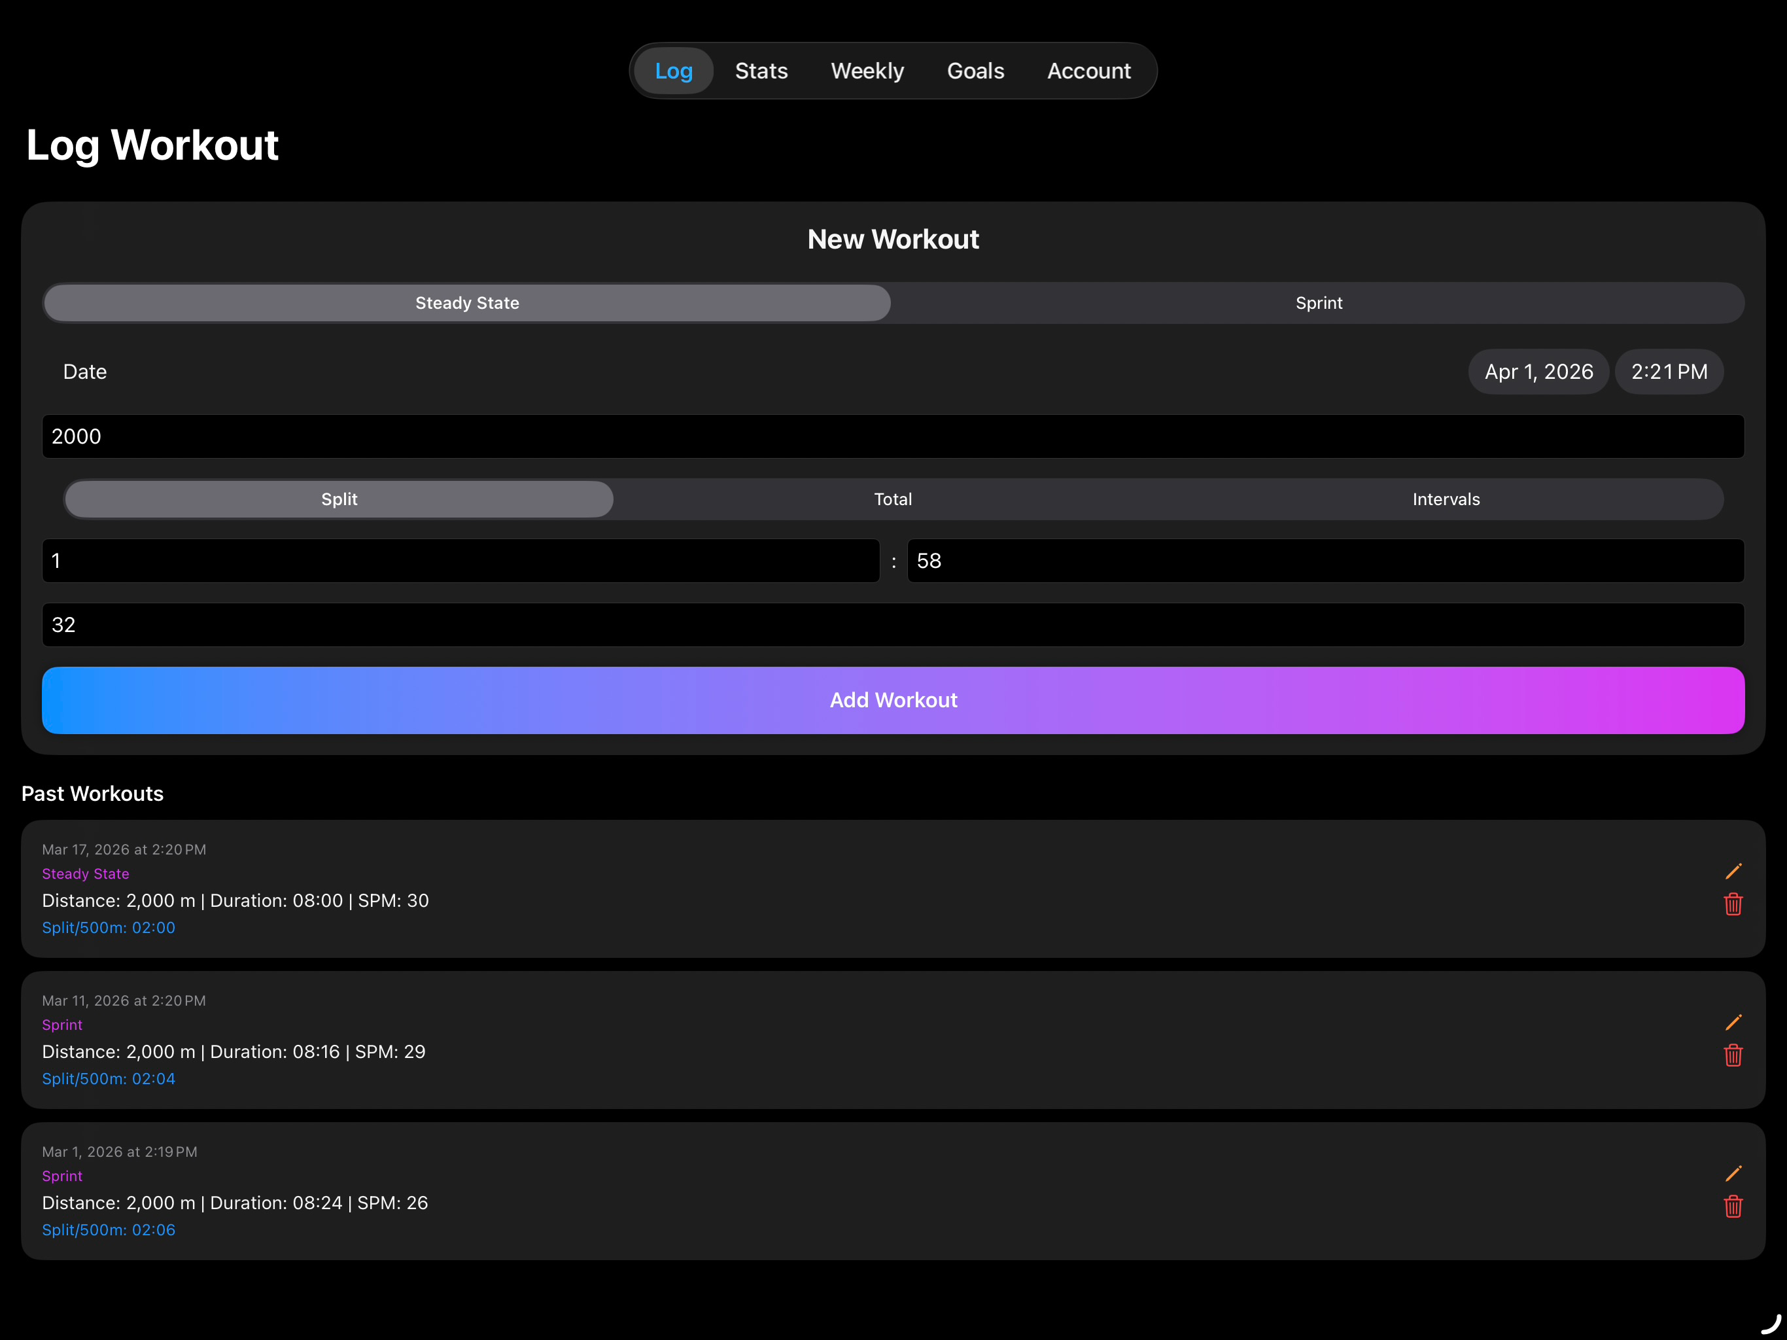Delete the Mar 17 Steady State workout
Screen dimensions: 1787x1340
click(1733, 904)
